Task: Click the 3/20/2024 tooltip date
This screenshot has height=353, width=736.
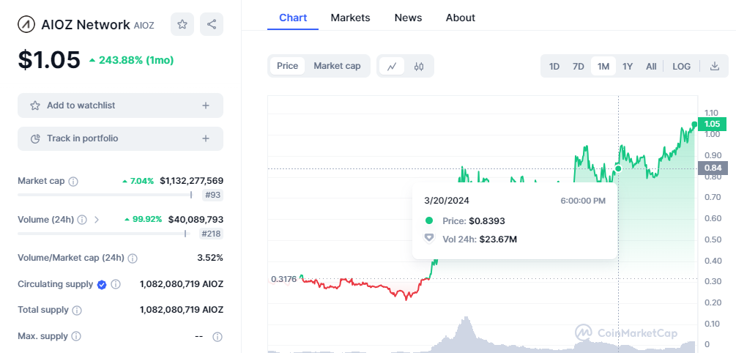Action: coord(447,201)
